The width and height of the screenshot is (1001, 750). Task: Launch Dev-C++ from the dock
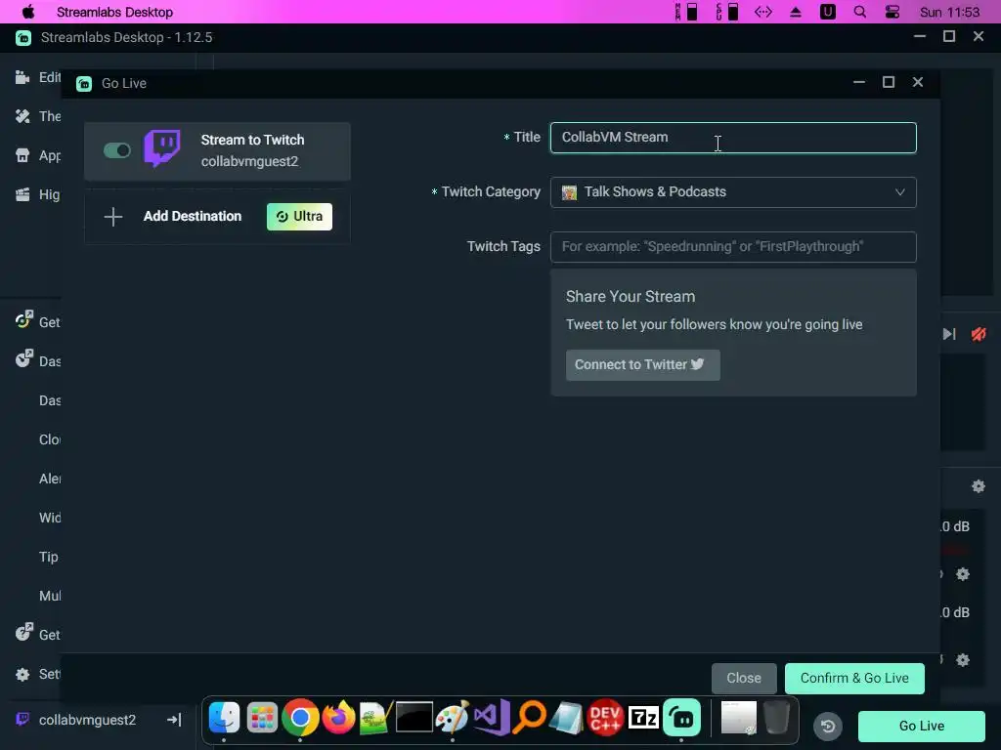pyautogui.click(x=605, y=718)
